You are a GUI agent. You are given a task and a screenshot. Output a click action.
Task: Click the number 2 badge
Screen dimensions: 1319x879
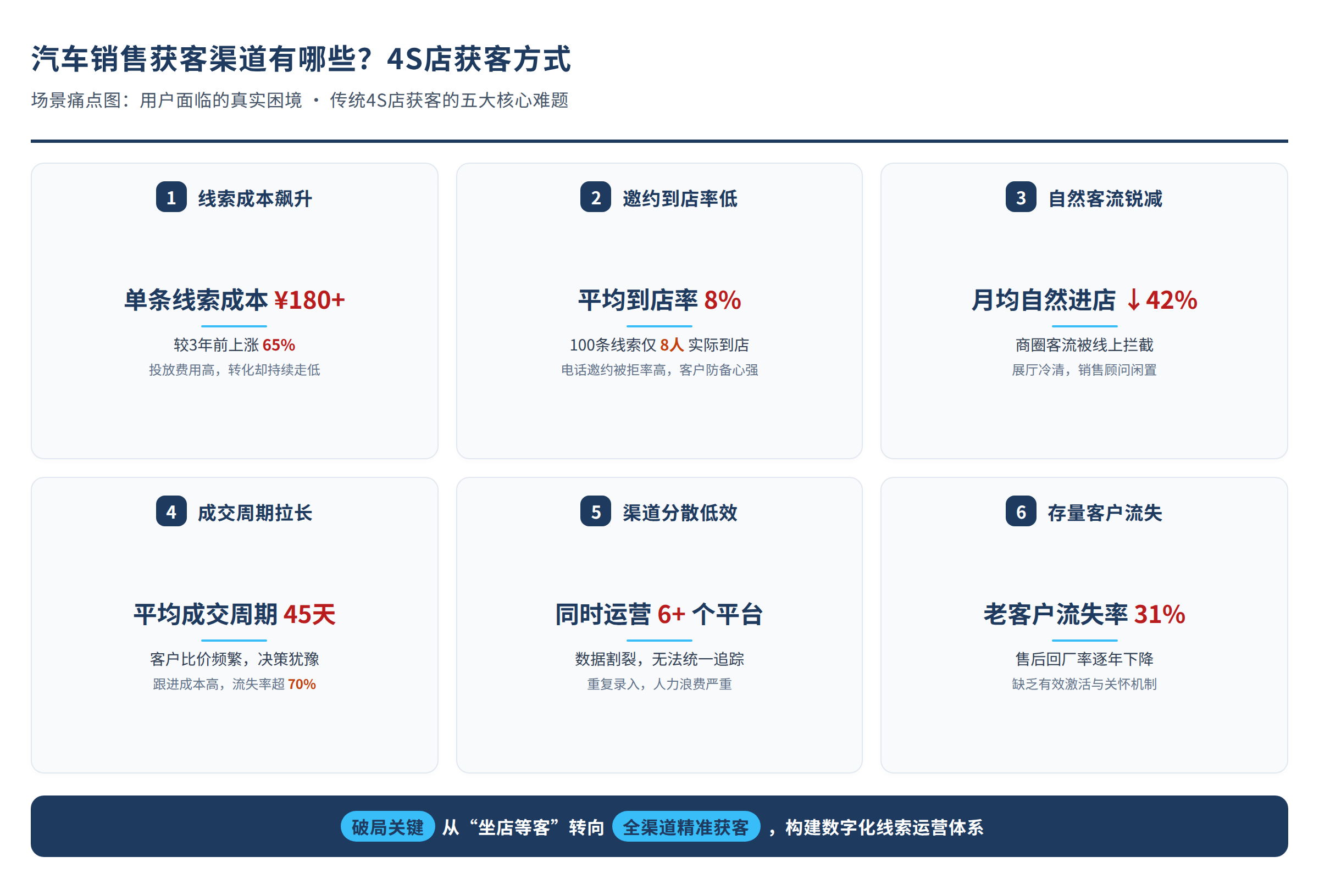tap(596, 197)
